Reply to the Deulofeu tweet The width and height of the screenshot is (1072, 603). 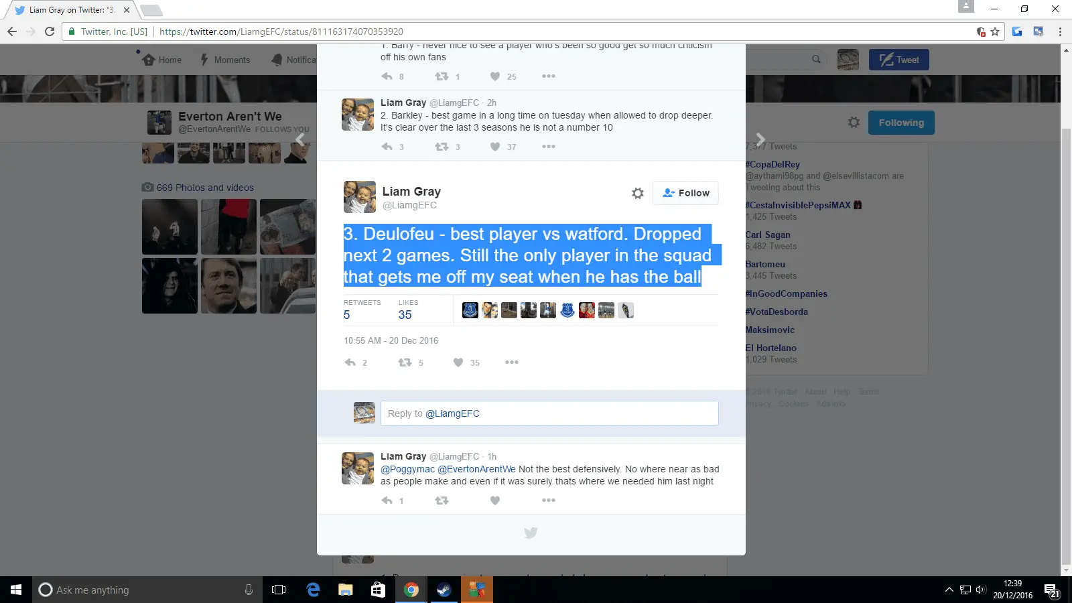[350, 362]
